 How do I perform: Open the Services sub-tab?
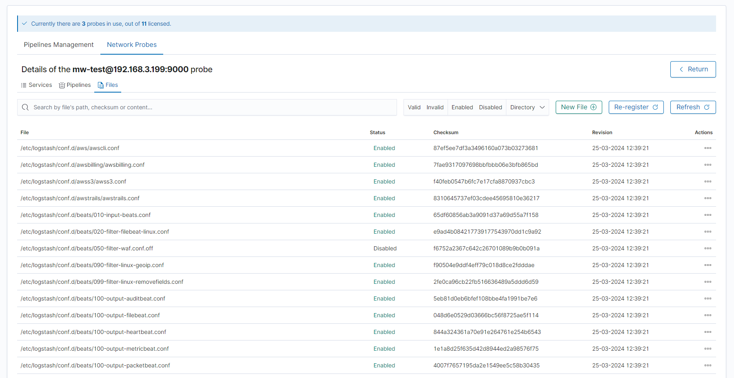coord(37,85)
